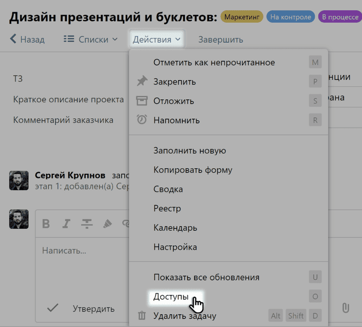Select the highlighter tool in the editor
The height and width of the screenshot is (327, 362).
pos(107,224)
